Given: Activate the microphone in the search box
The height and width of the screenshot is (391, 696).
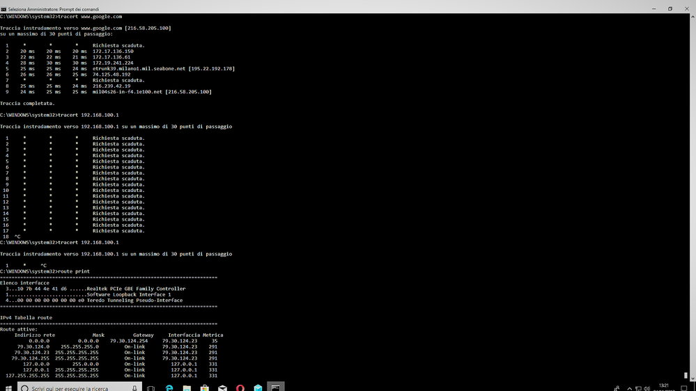Looking at the screenshot, I should coord(134,388).
